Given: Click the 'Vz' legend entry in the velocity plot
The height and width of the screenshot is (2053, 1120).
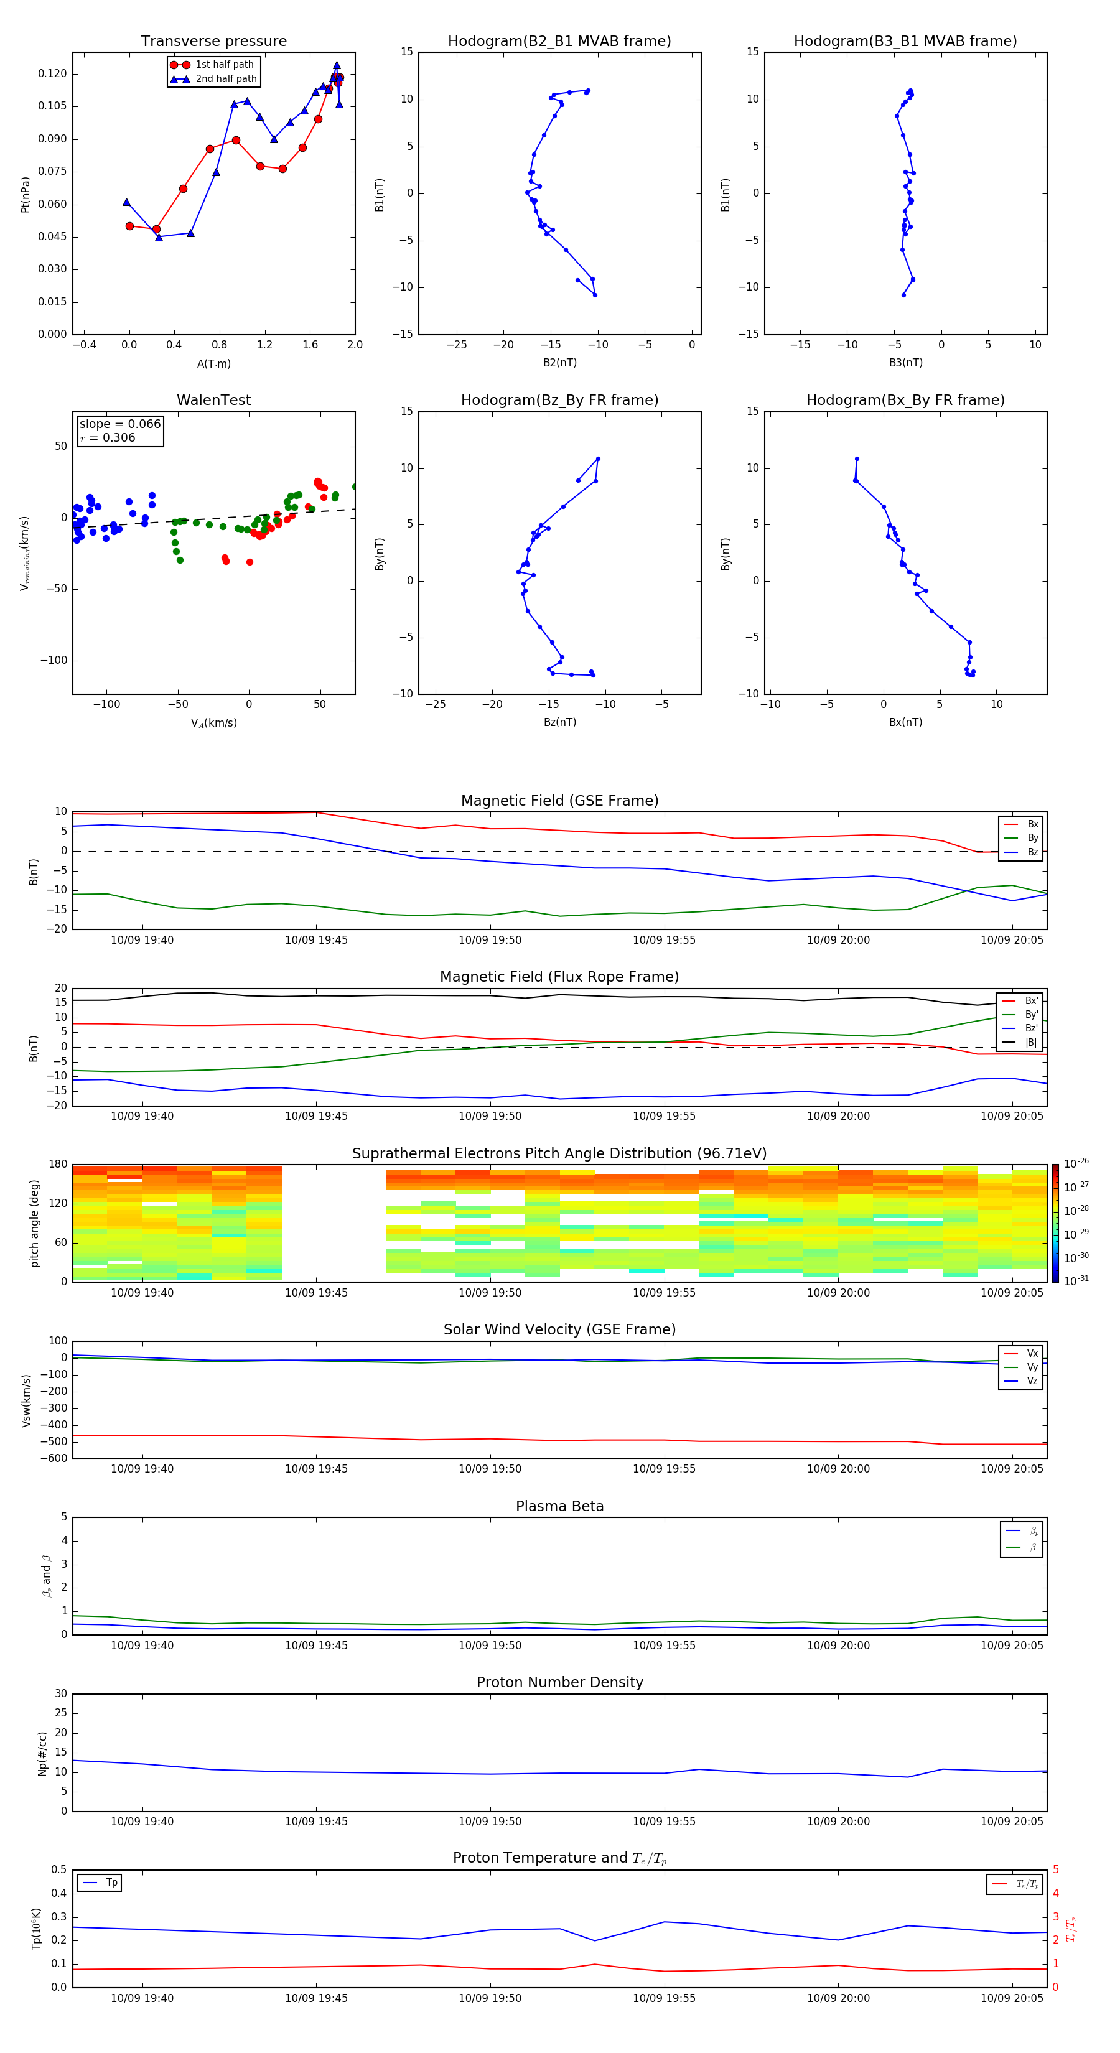Looking at the screenshot, I should click(1021, 1381).
